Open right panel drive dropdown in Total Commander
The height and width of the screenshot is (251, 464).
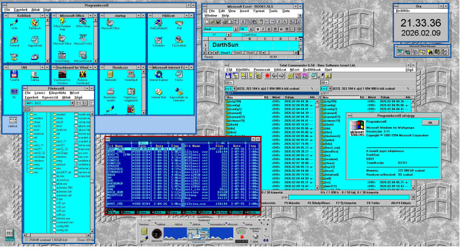330,88
